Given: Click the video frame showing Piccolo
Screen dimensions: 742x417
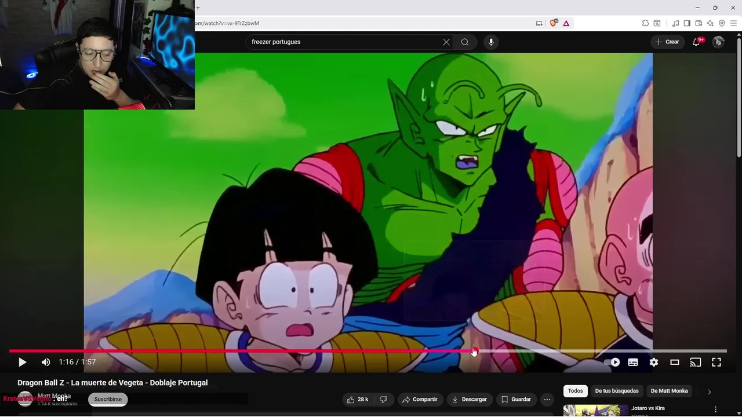Looking at the screenshot, I should click(368, 200).
